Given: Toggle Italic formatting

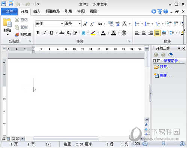Looking at the screenshot, I should pyautogui.click(x=45, y=33).
